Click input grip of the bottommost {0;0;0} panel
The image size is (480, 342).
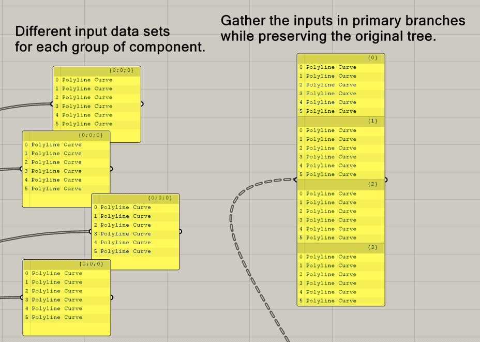tap(22, 298)
